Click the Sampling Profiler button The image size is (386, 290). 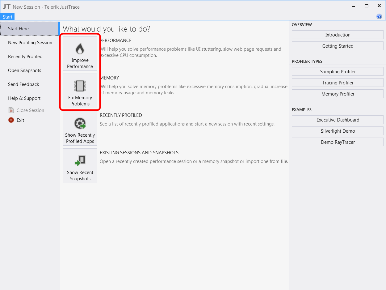tap(338, 72)
